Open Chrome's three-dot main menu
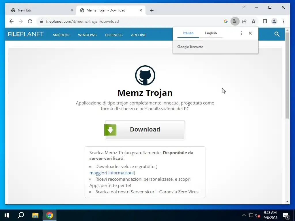Image resolution: width=295 pixels, height=221 pixels. coord(283,21)
